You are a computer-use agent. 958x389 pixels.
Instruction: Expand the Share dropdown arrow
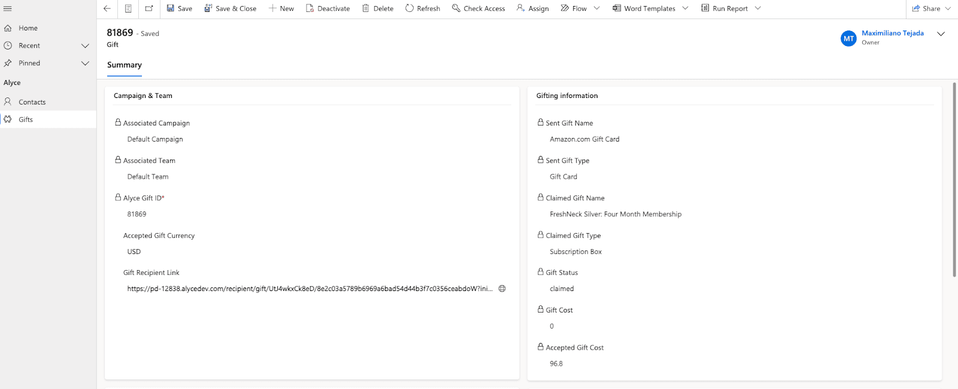pyautogui.click(x=948, y=8)
